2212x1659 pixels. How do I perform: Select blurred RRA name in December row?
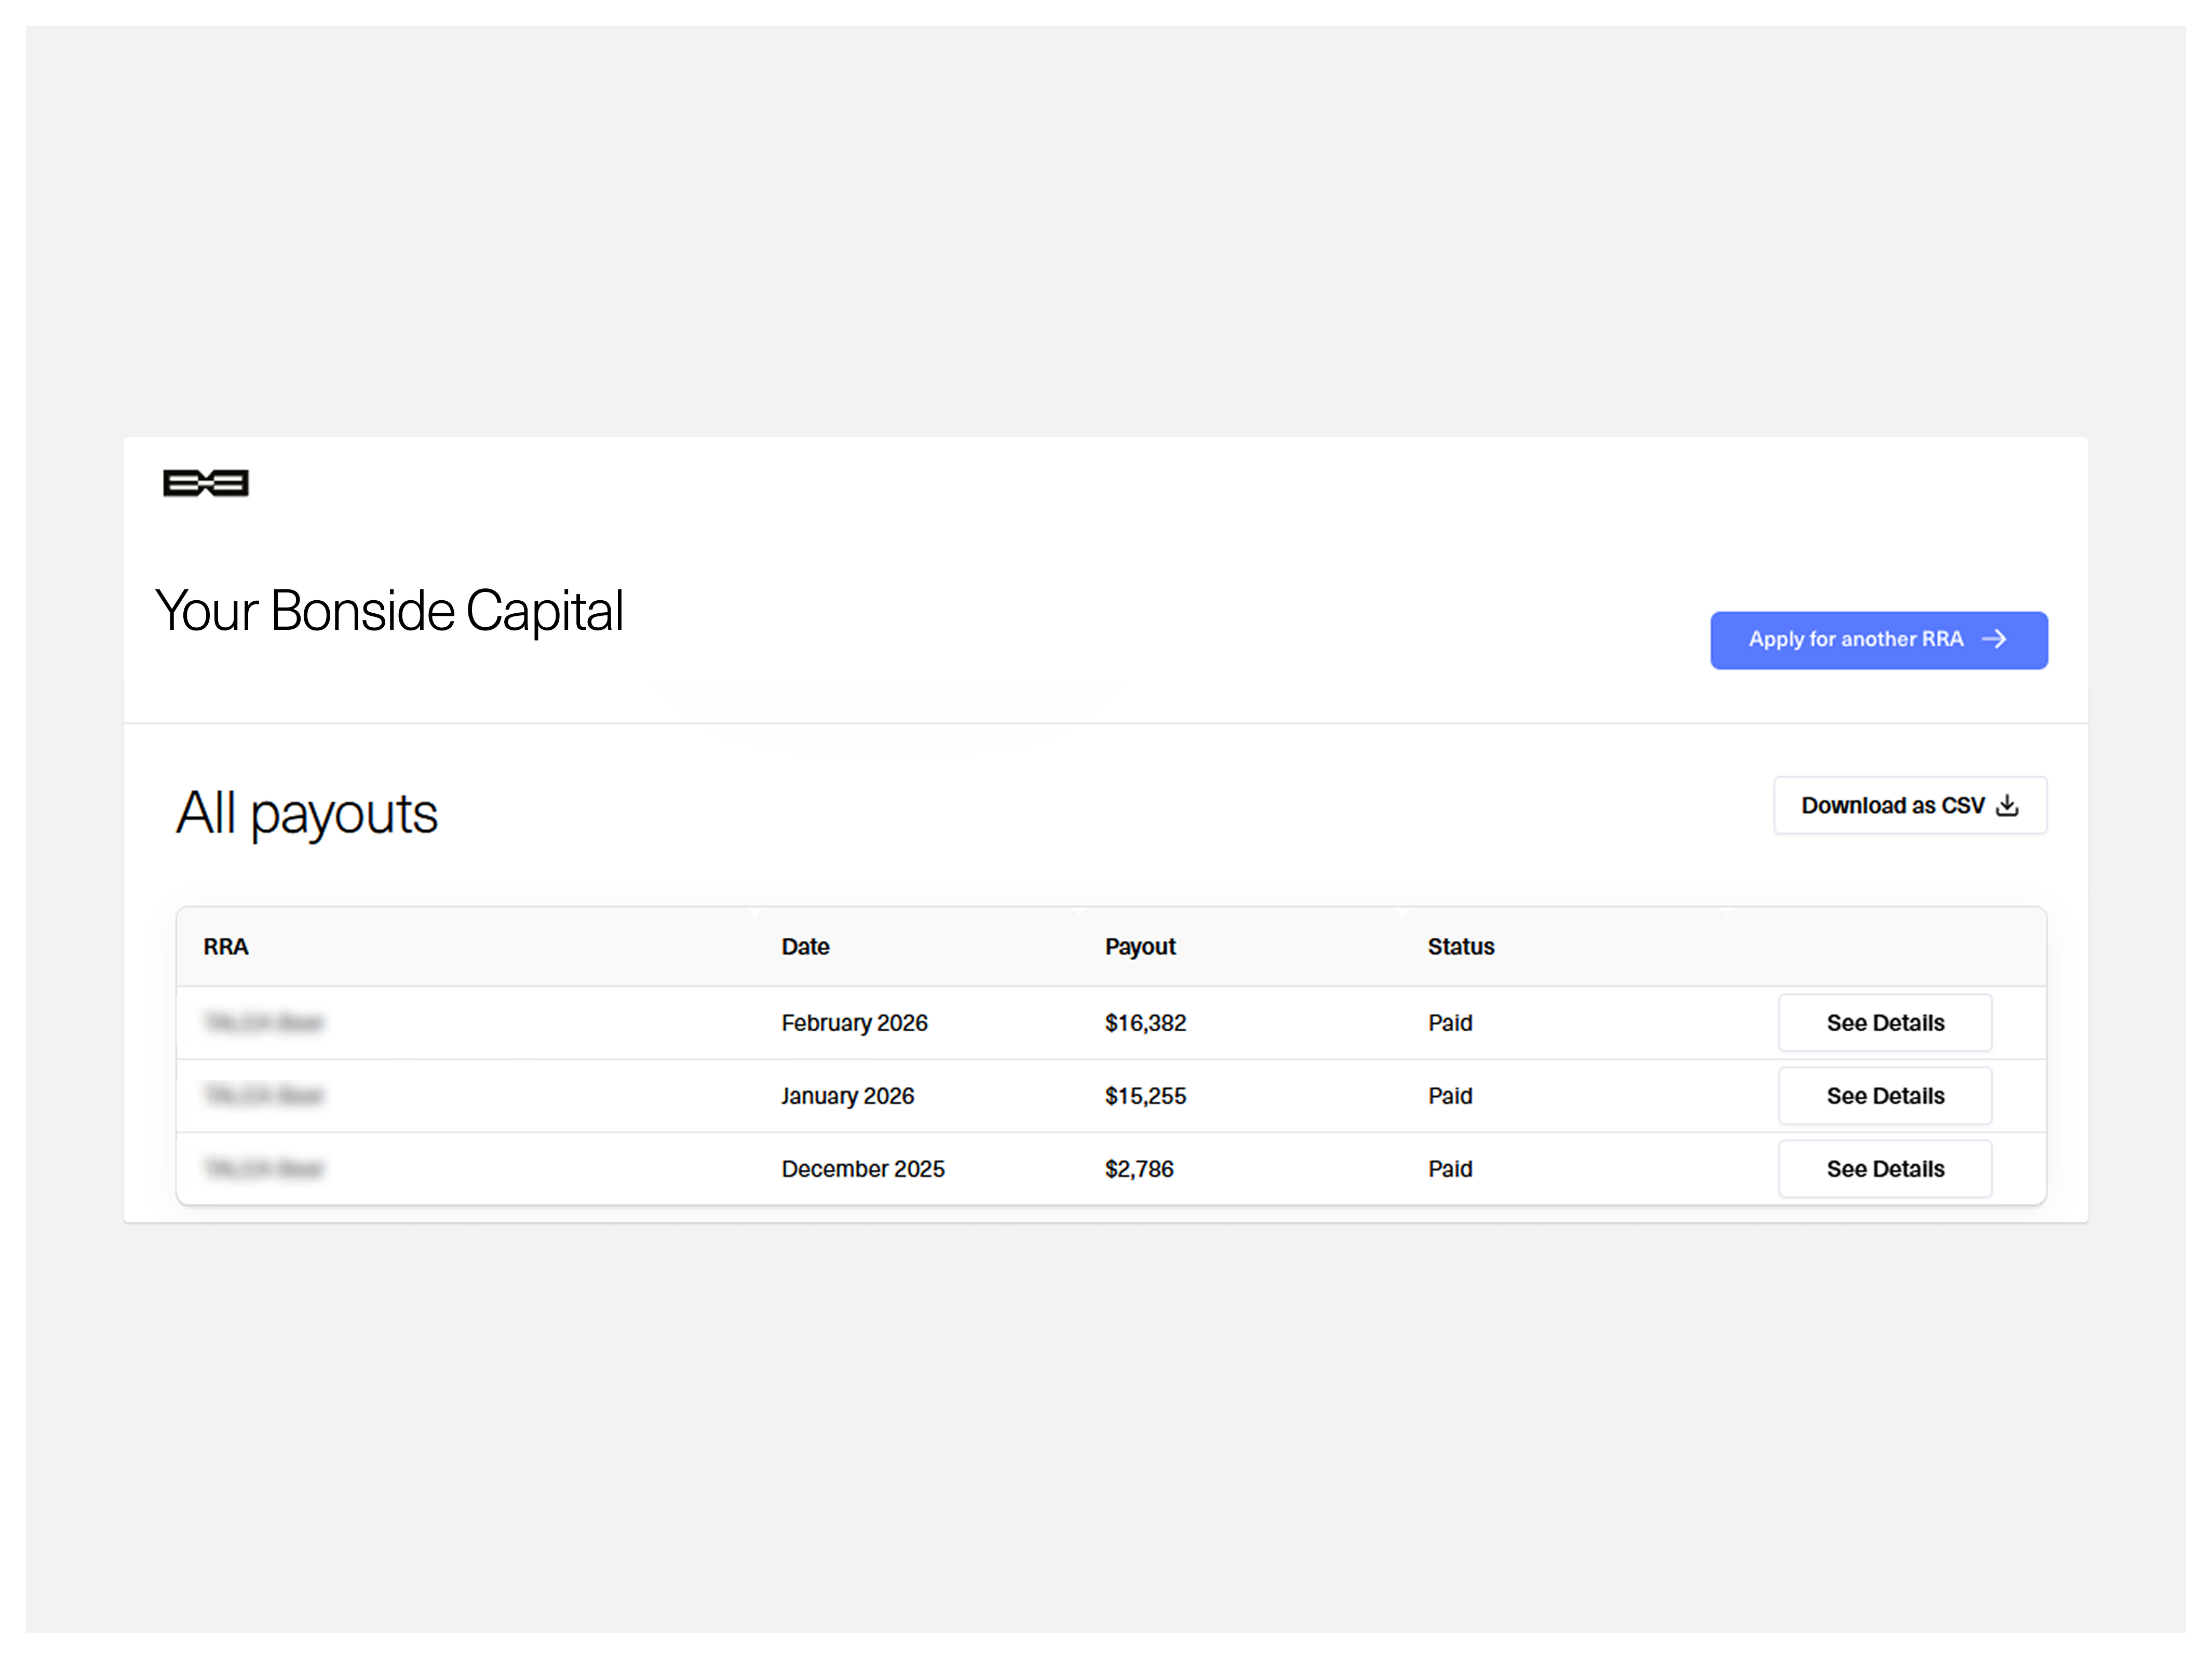264,1169
